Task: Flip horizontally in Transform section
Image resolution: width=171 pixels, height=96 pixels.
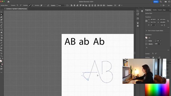Action: (x=162, y=25)
